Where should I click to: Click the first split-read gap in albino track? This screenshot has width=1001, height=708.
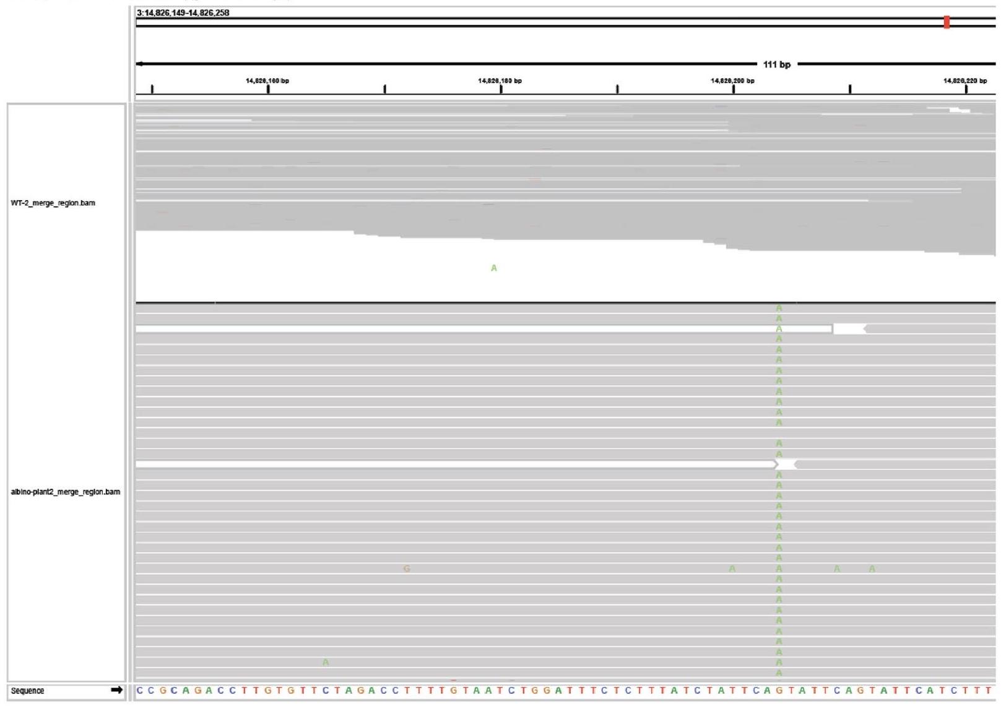(848, 329)
